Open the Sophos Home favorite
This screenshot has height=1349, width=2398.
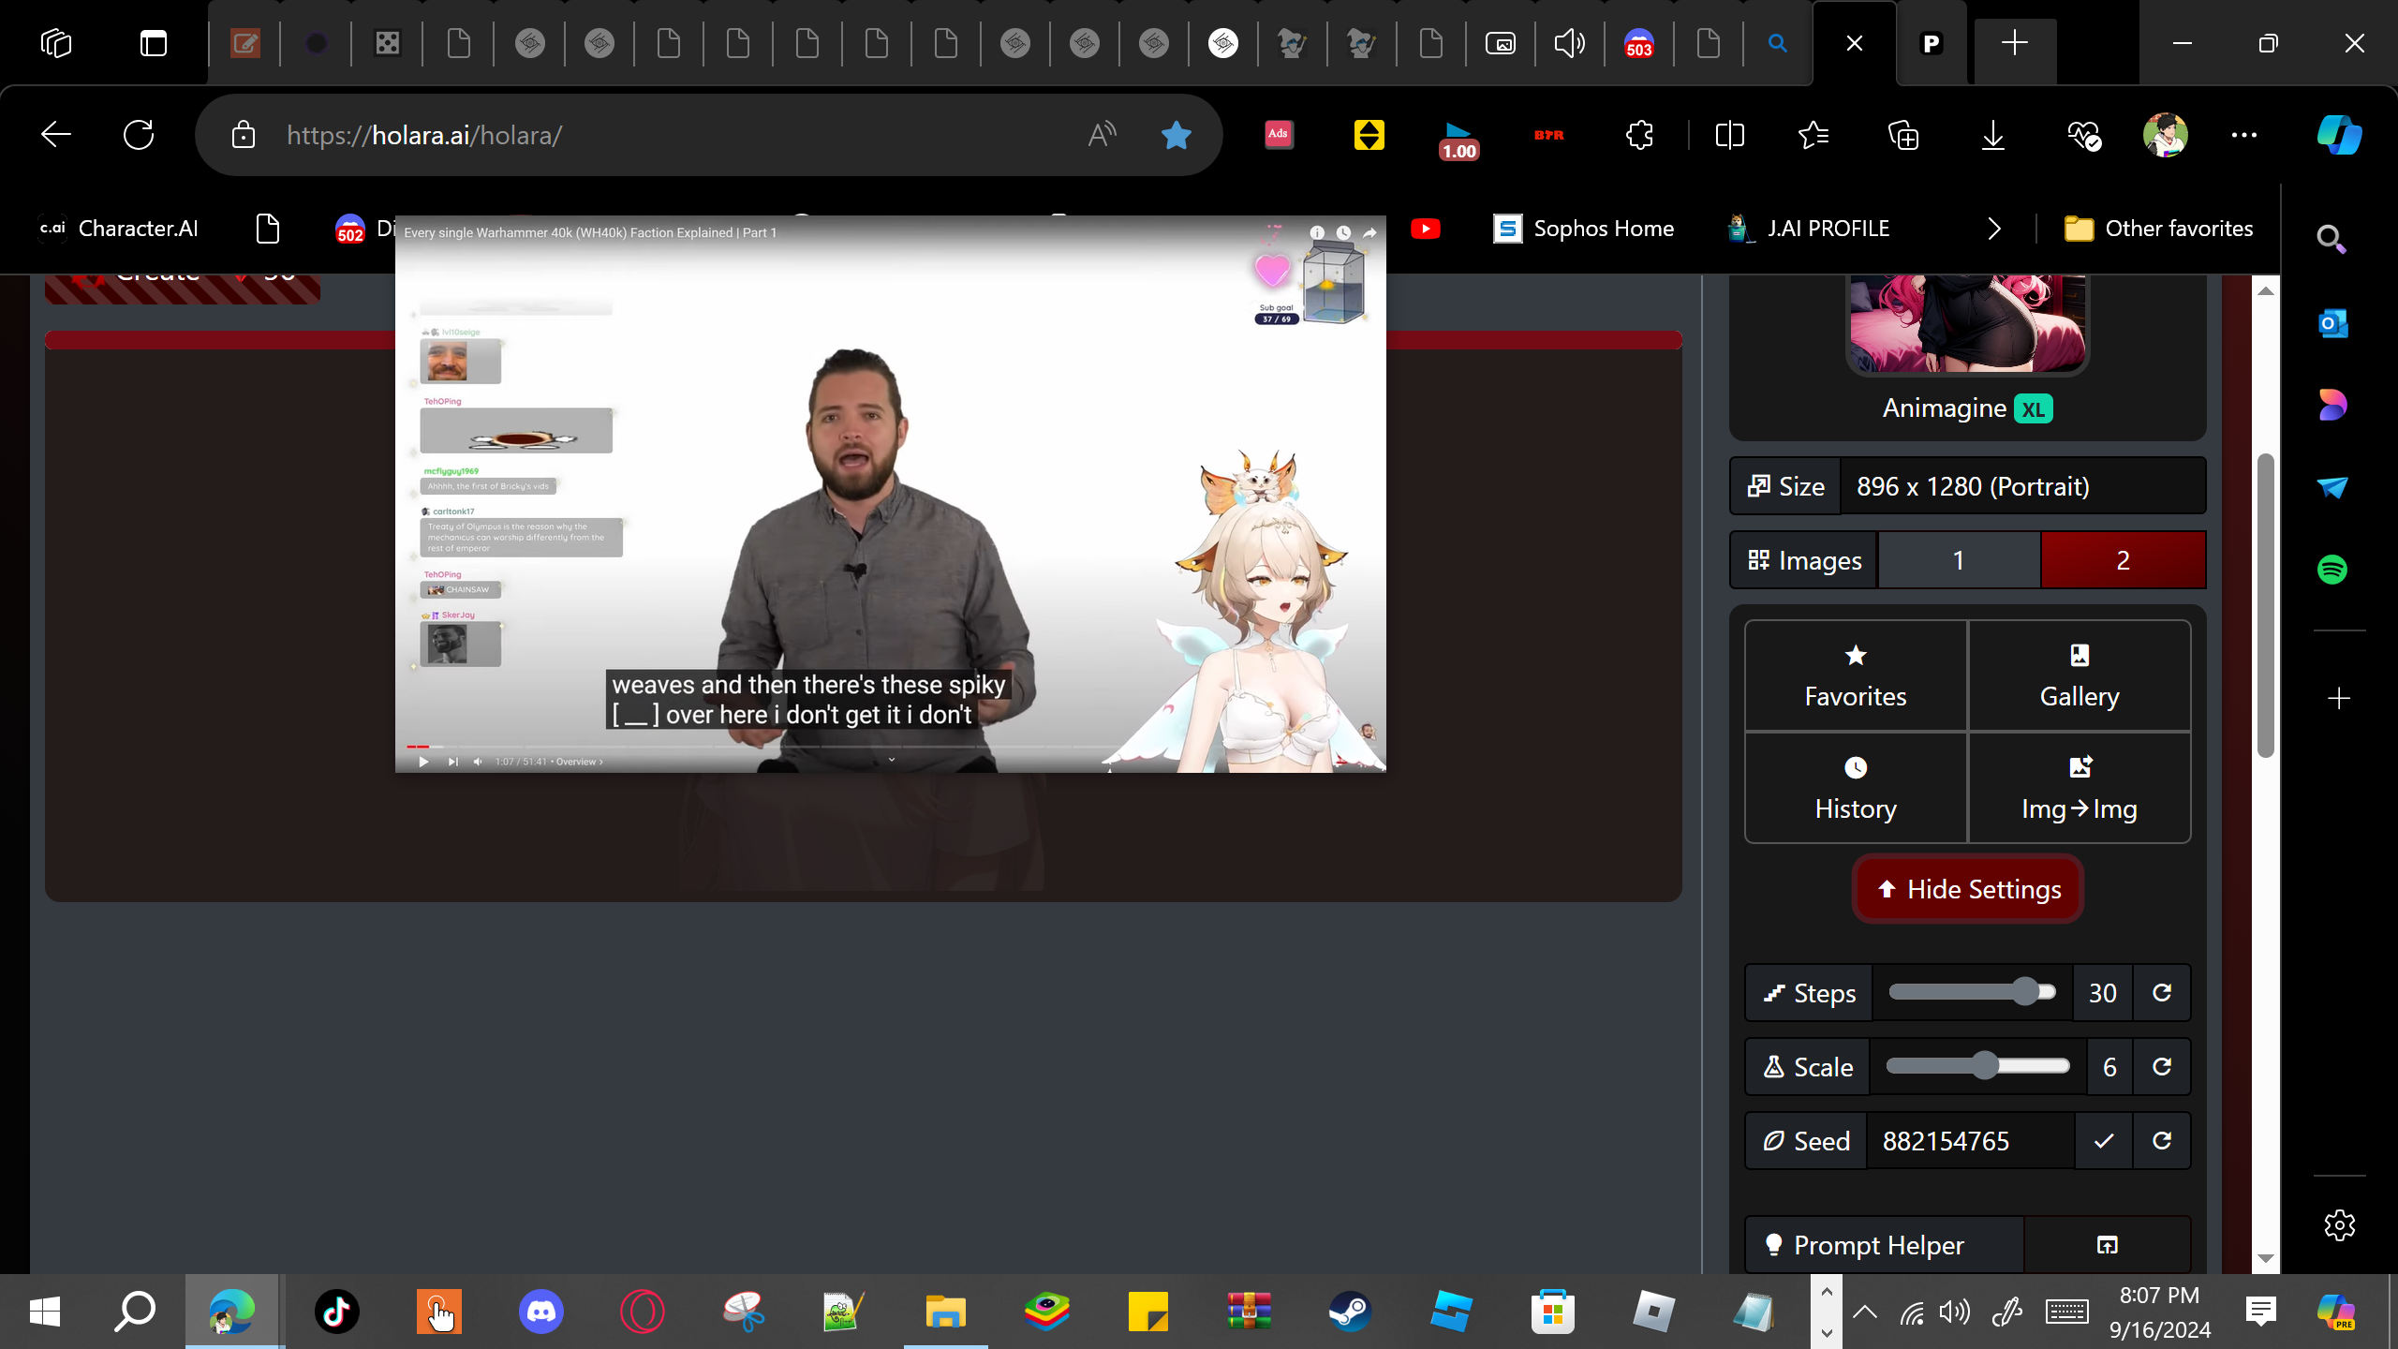point(1583,229)
